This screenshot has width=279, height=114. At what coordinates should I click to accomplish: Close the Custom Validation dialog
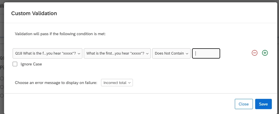(244, 104)
